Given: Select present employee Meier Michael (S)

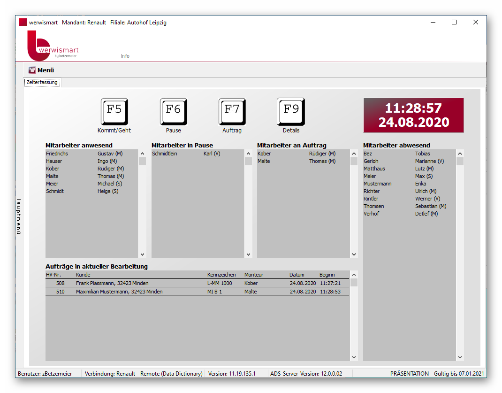Looking at the screenshot, I should (91, 184).
